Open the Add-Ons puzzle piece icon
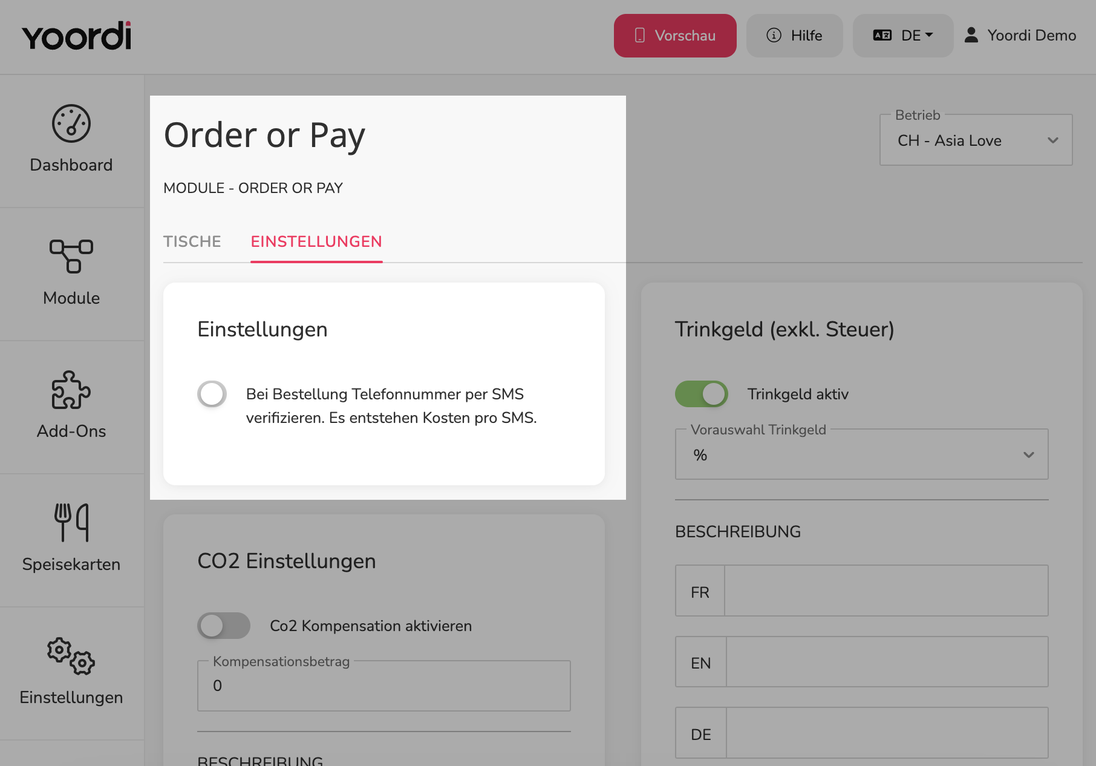This screenshot has height=766, width=1096. 71,390
